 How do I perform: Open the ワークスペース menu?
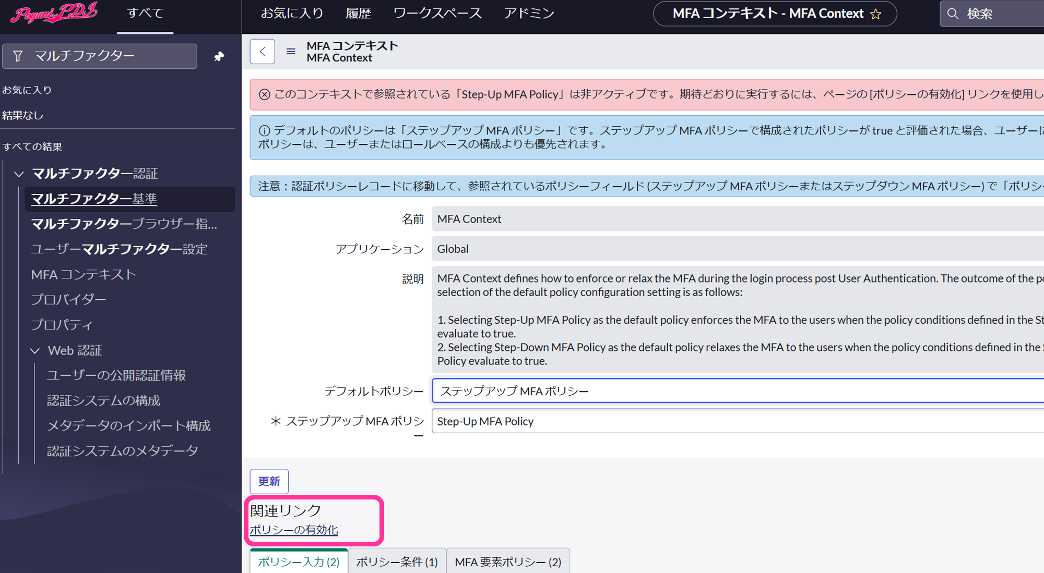point(437,14)
